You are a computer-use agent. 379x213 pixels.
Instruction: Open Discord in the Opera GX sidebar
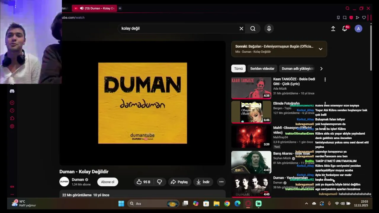click(12, 91)
